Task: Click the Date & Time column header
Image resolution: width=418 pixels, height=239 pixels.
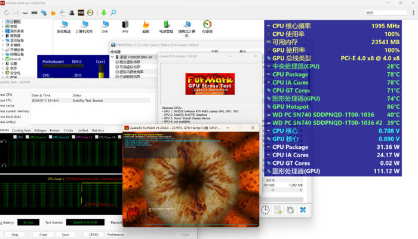Action: [41, 95]
